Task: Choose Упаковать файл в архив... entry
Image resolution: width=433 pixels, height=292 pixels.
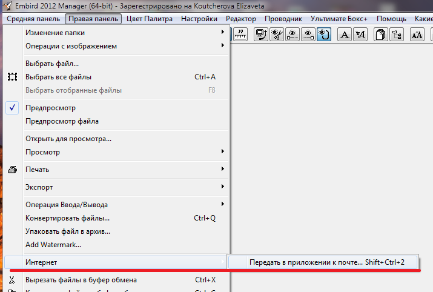Action: tap(116, 231)
